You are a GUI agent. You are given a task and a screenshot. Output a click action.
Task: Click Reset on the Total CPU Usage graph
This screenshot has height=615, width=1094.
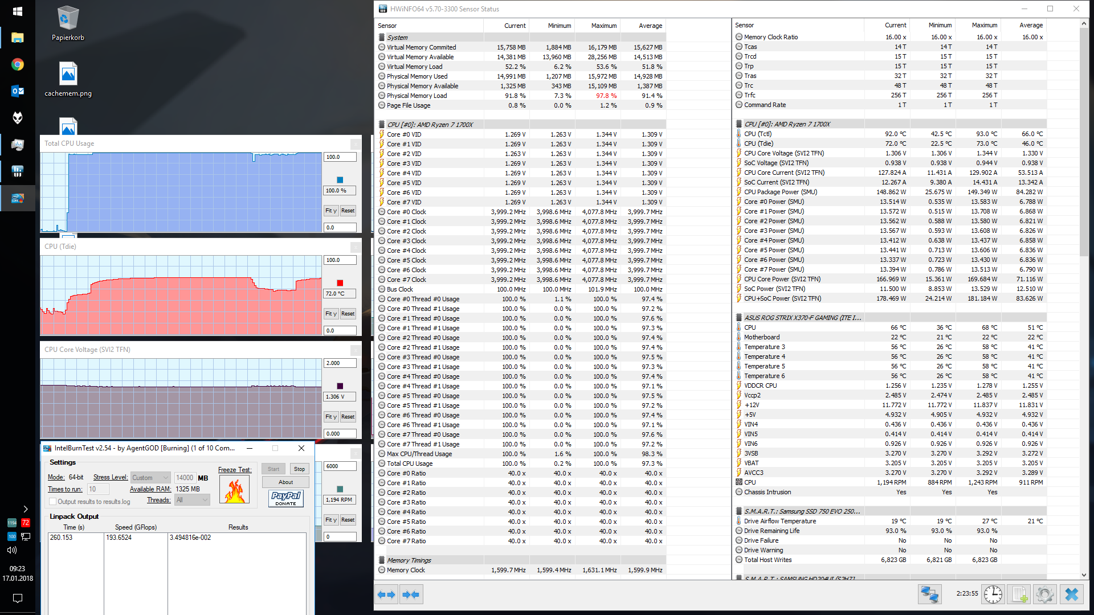tap(348, 211)
